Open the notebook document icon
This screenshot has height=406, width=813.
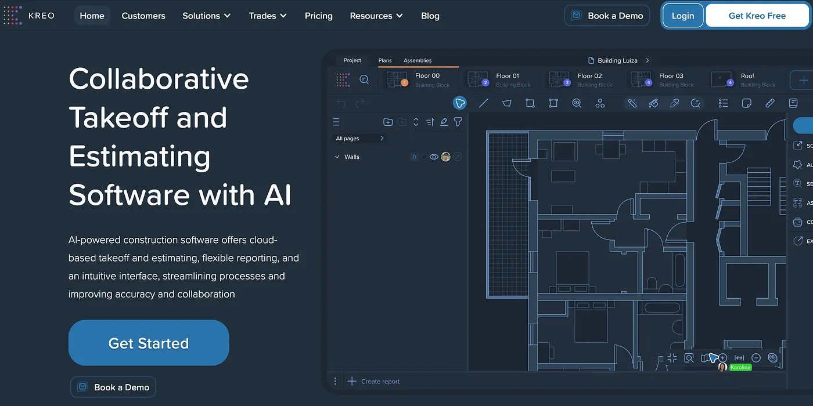click(x=793, y=103)
